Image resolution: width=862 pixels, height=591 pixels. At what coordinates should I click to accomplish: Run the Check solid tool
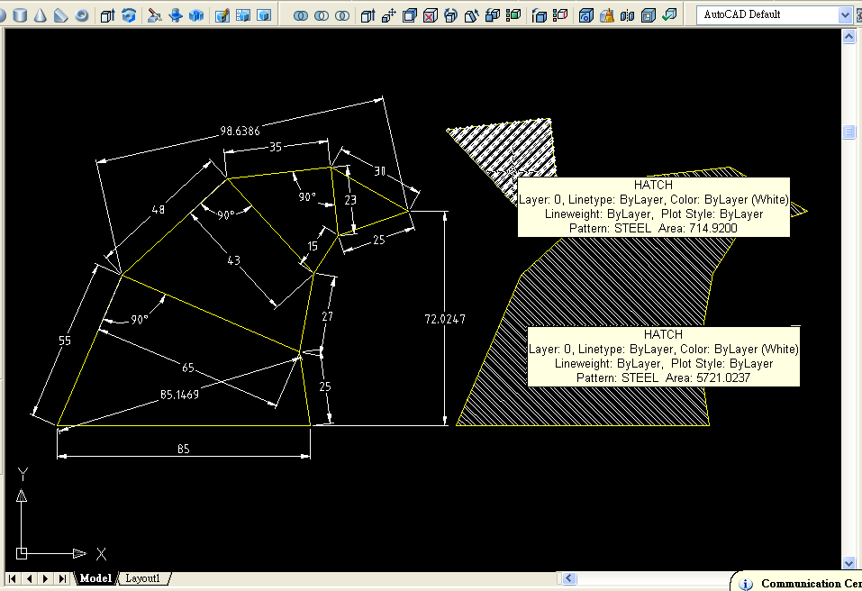click(x=669, y=15)
